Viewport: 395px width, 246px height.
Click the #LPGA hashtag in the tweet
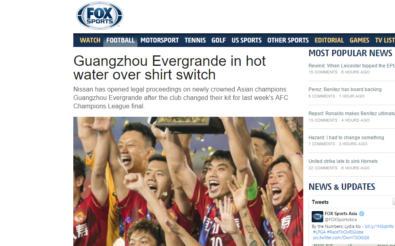(319, 232)
